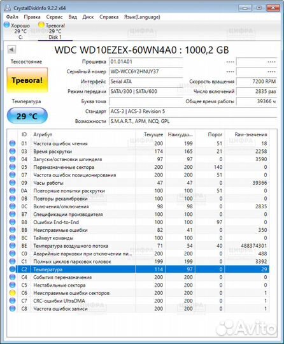Click the raw value 488374301
Screen dimensions: 284x344
click(253, 246)
